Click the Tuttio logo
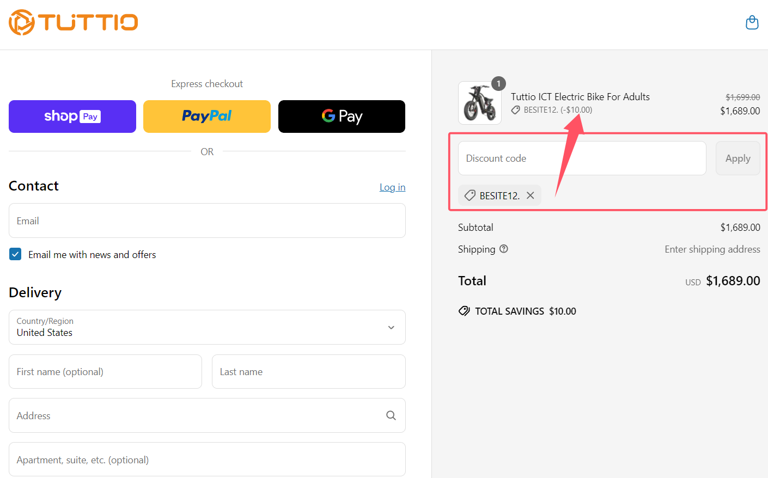 [x=74, y=22]
